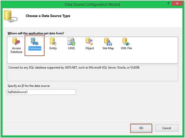Click the wizard title bar text
185x138 pixels.
click(x=92, y=4)
